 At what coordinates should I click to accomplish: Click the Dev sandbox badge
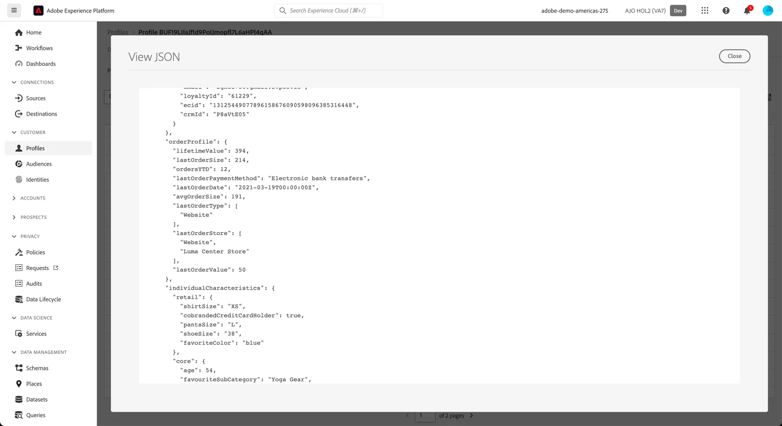(x=678, y=10)
